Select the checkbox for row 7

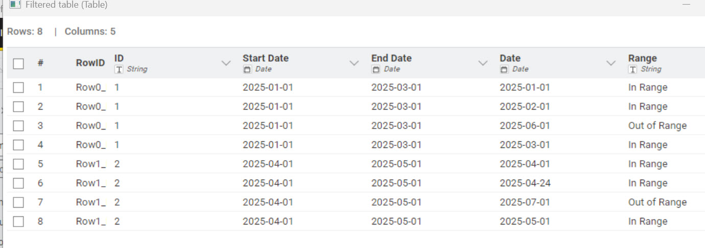[x=19, y=203]
